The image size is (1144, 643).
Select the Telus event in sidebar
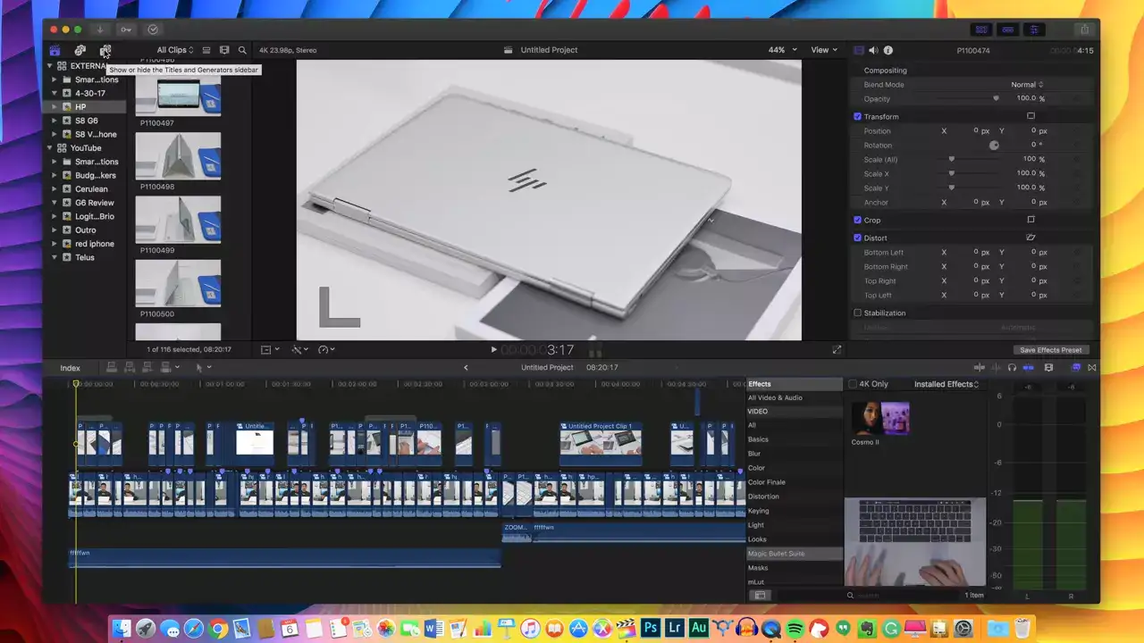[x=84, y=257]
